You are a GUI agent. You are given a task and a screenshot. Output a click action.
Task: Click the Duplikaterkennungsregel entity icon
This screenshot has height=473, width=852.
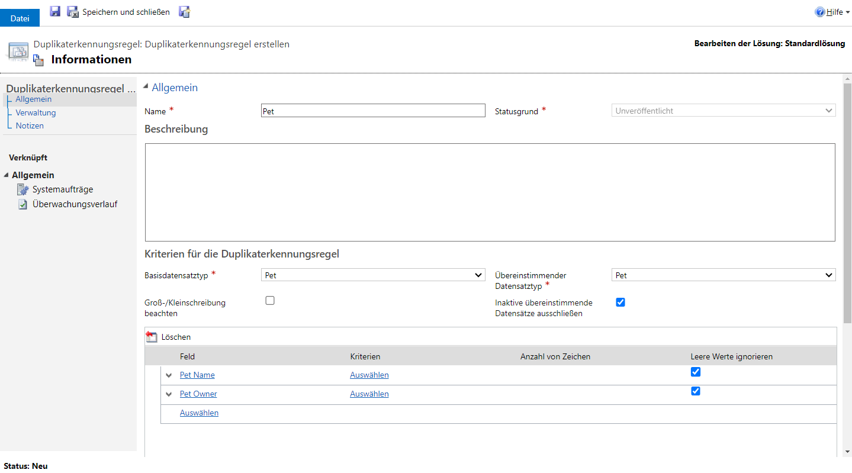(17, 51)
